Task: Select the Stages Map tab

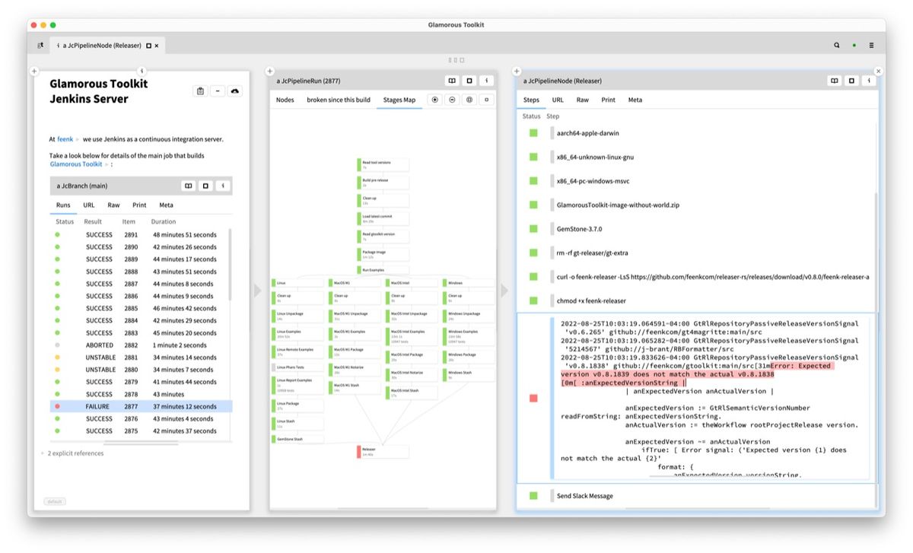Action: pos(399,100)
